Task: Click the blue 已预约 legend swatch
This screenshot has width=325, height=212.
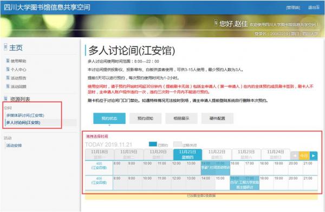Action: [x=153, y=144]
